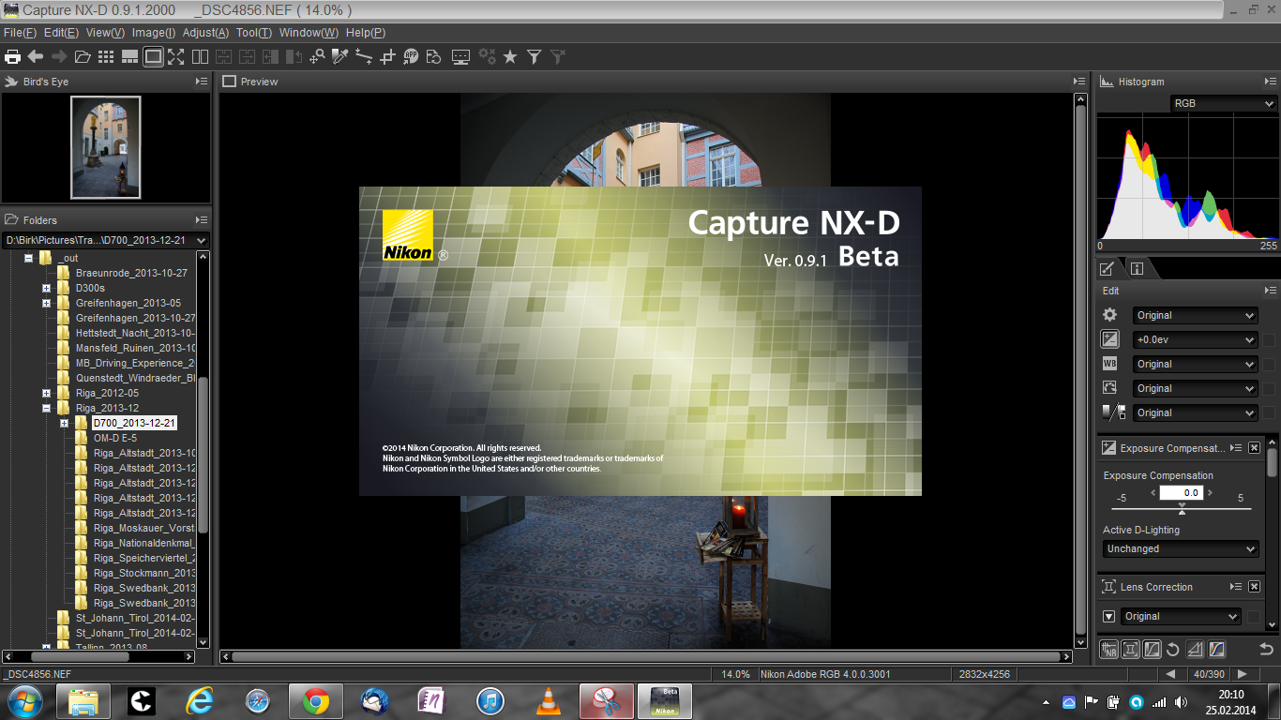Screen dimensions: 1281x720
Task: Select the single image preview view icon
Action: 153,57
